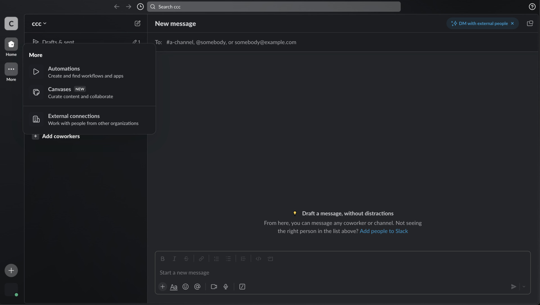Open recent history with the clock icon
The width and height of the screenshot is (540, 305).
click(140, 6)
